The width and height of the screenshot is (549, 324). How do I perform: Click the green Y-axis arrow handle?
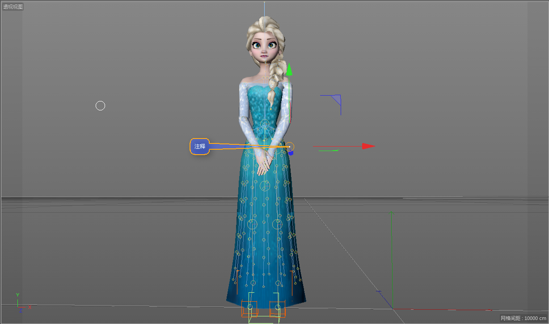pyautogui.click(x=289, y=69)
